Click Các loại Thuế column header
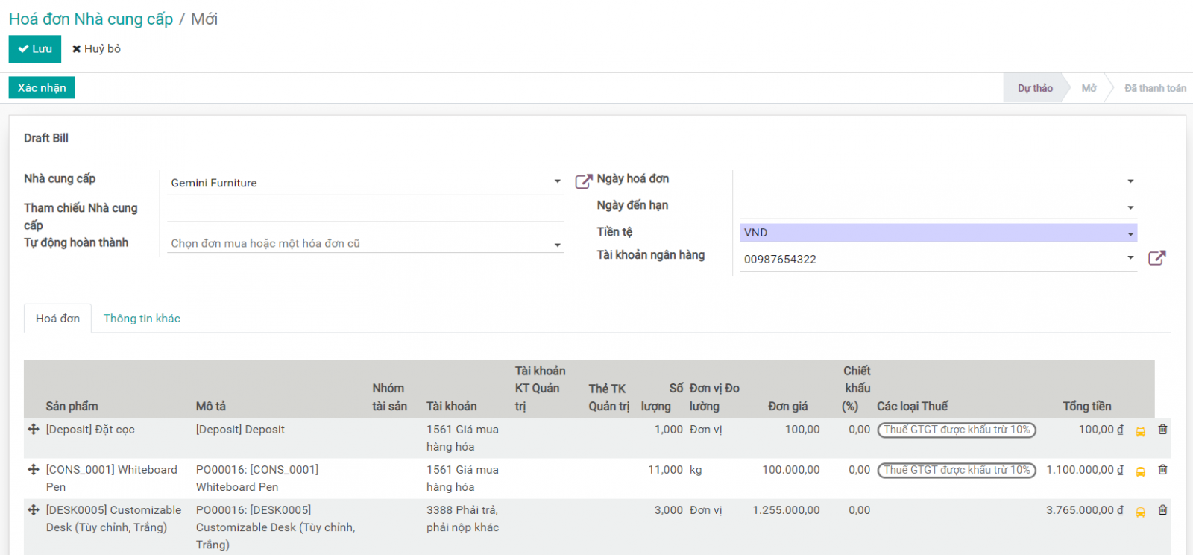This screenshot has width=1193, height=555. (912, 406)
